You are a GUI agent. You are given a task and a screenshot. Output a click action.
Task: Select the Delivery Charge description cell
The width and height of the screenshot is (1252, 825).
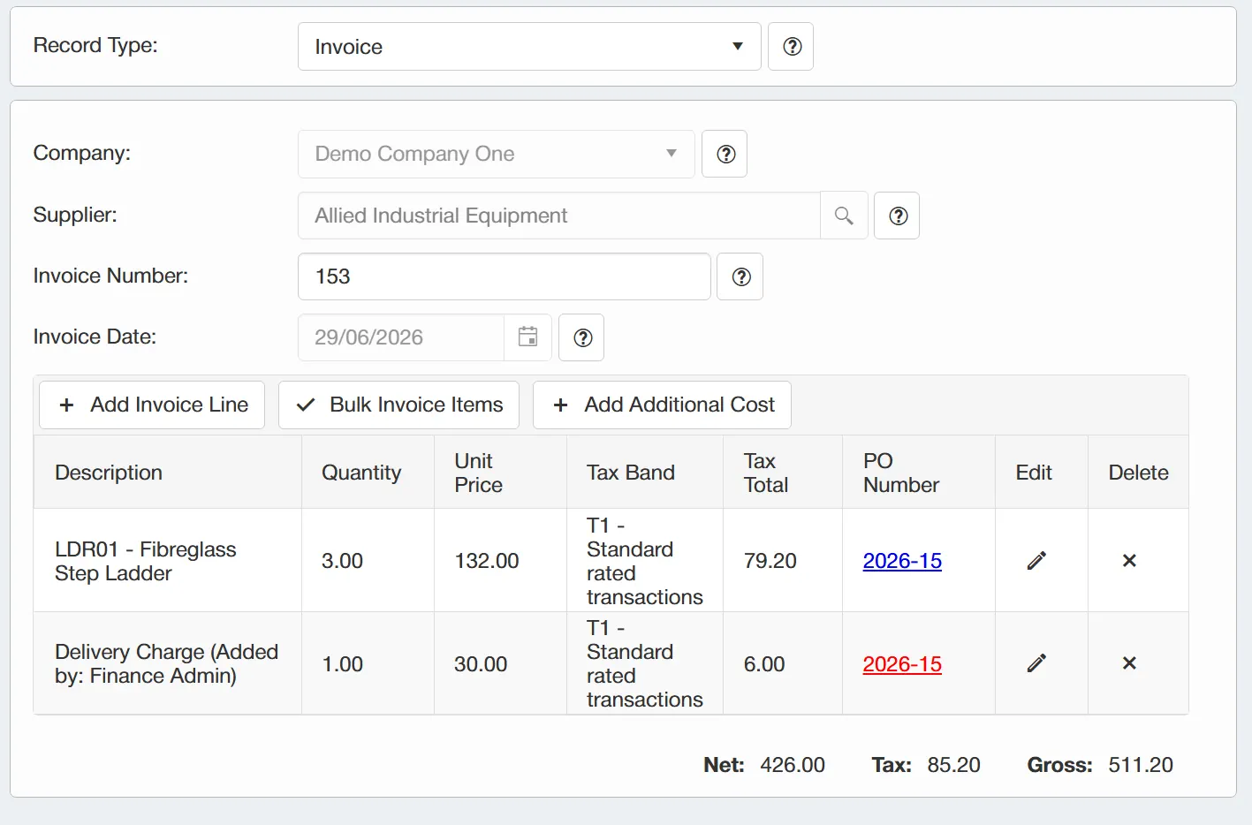[166, 663]
